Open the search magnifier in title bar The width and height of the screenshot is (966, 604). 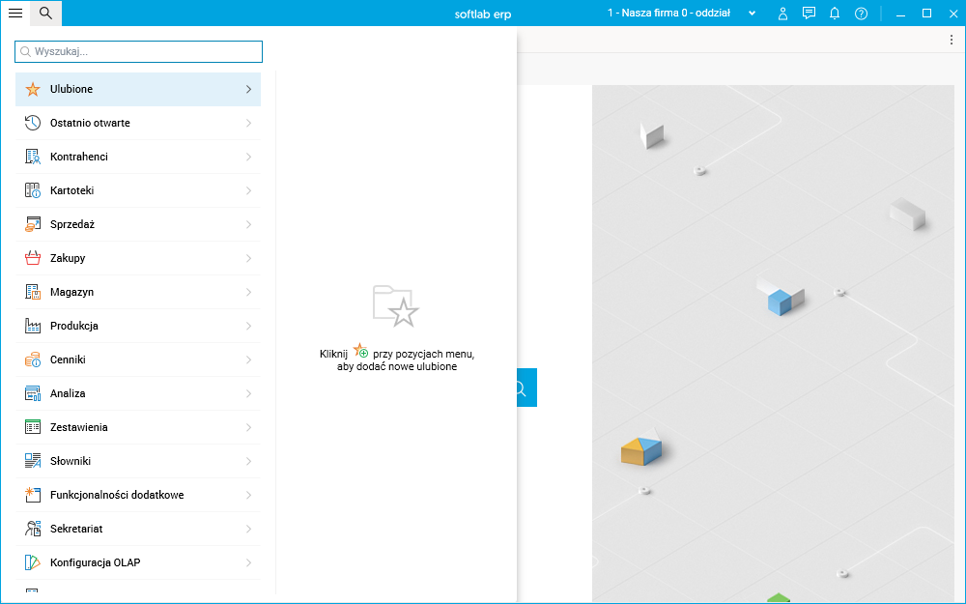45,13
